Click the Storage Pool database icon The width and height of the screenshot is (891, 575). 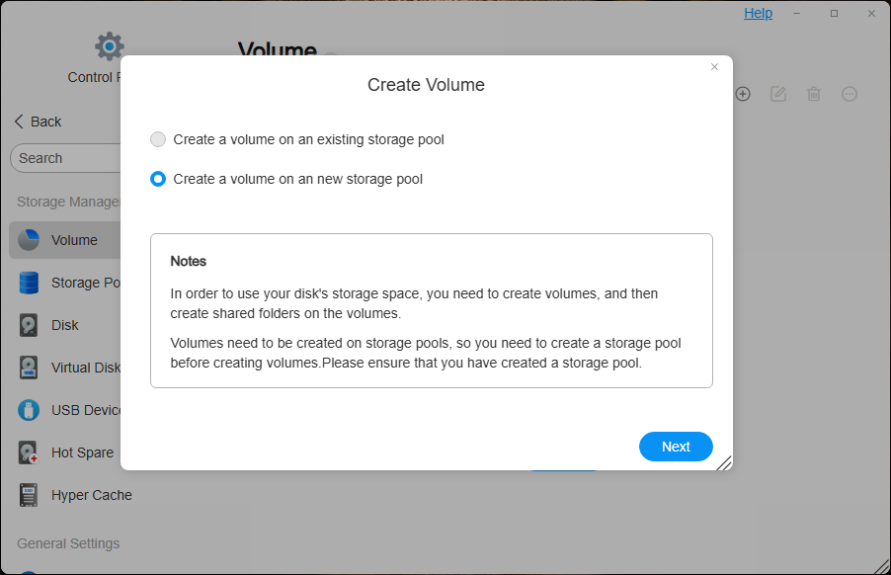[x=29, y=283]
